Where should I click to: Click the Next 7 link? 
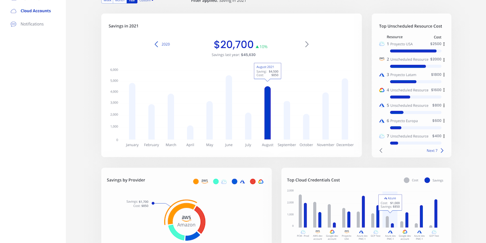coord(432,150)
